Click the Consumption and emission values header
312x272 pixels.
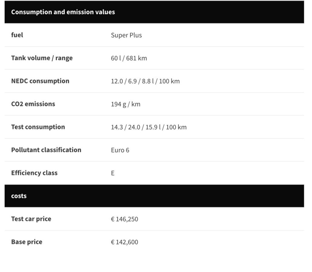tap(63, 12)
